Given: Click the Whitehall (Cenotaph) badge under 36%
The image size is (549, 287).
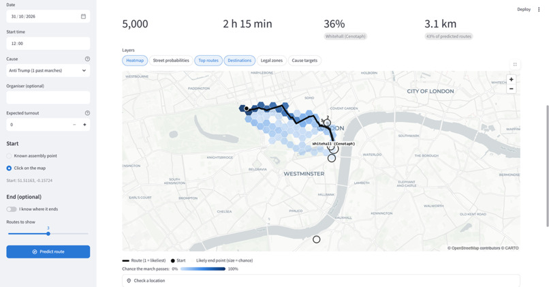Looking at the screenshot, I should click(345, 36).
